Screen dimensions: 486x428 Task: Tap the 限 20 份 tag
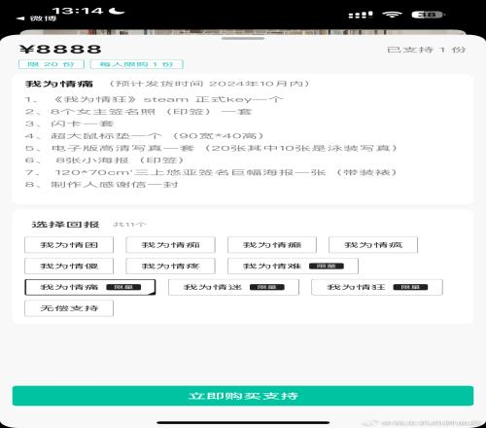(52, 64)
